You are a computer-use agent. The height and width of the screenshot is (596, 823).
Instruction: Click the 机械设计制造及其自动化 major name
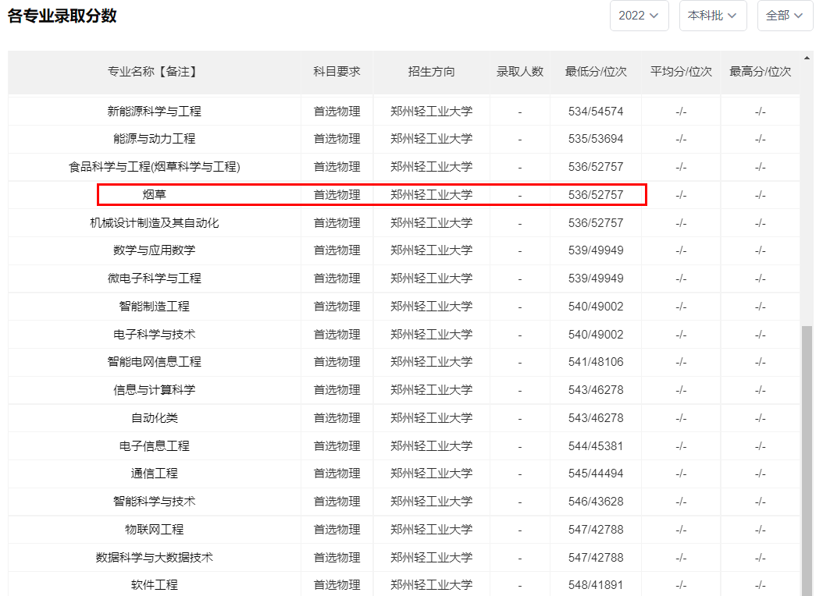(154, 223)
